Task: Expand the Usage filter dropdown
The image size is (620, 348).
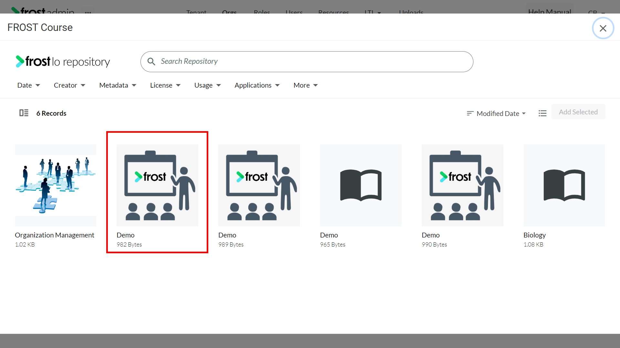Action: coord(207,85)
